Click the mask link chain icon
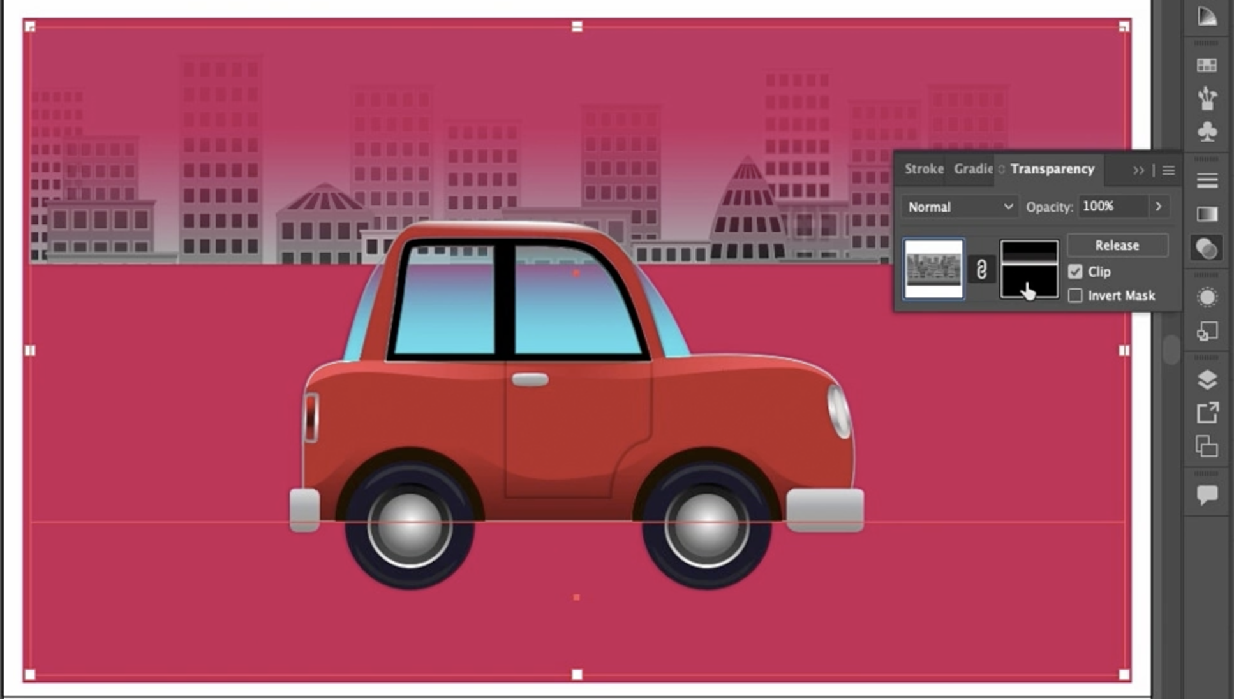Viewport: 1234px width, 699px height. [981, 269]
